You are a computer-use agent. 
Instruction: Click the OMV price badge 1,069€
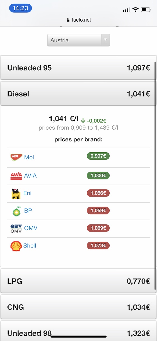[98, 228]
